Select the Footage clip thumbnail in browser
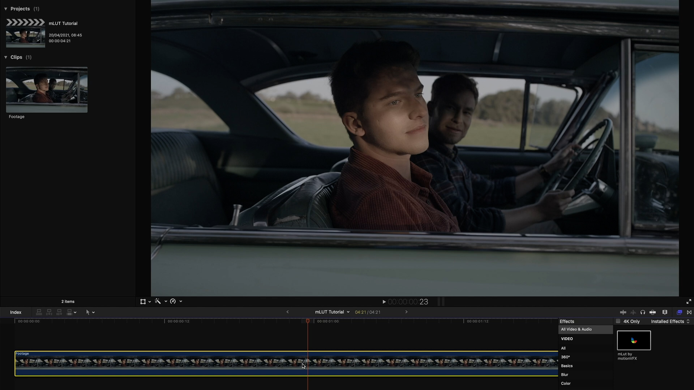This screenshot has height=390, width=694. [47, 90]
